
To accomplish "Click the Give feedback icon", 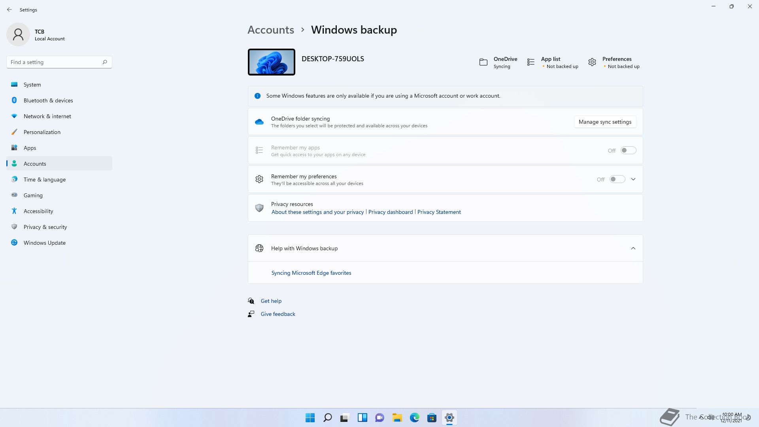I will tap(251, 314).
